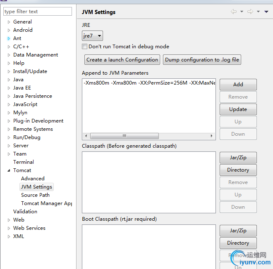
Task: Select Plug-in Development preferences item
Action: point(38,121)
